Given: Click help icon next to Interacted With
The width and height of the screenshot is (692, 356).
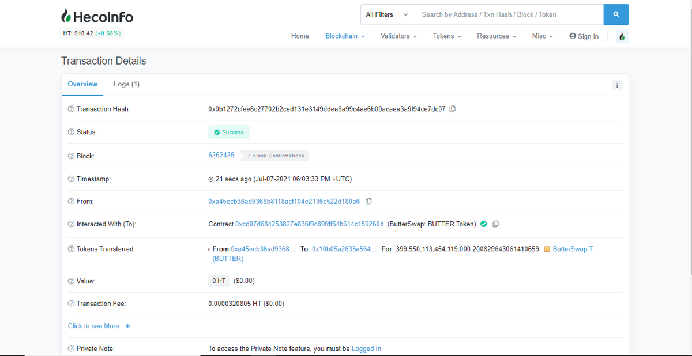Looking at the screenshot, I should (71, 224).
